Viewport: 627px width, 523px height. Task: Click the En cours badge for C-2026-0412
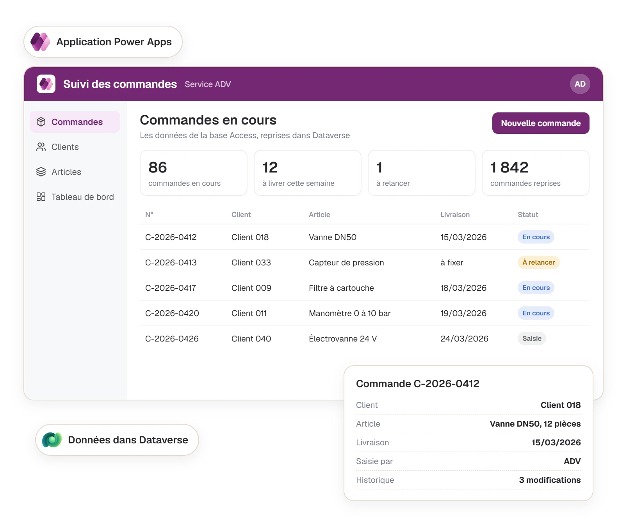[536, 237]
